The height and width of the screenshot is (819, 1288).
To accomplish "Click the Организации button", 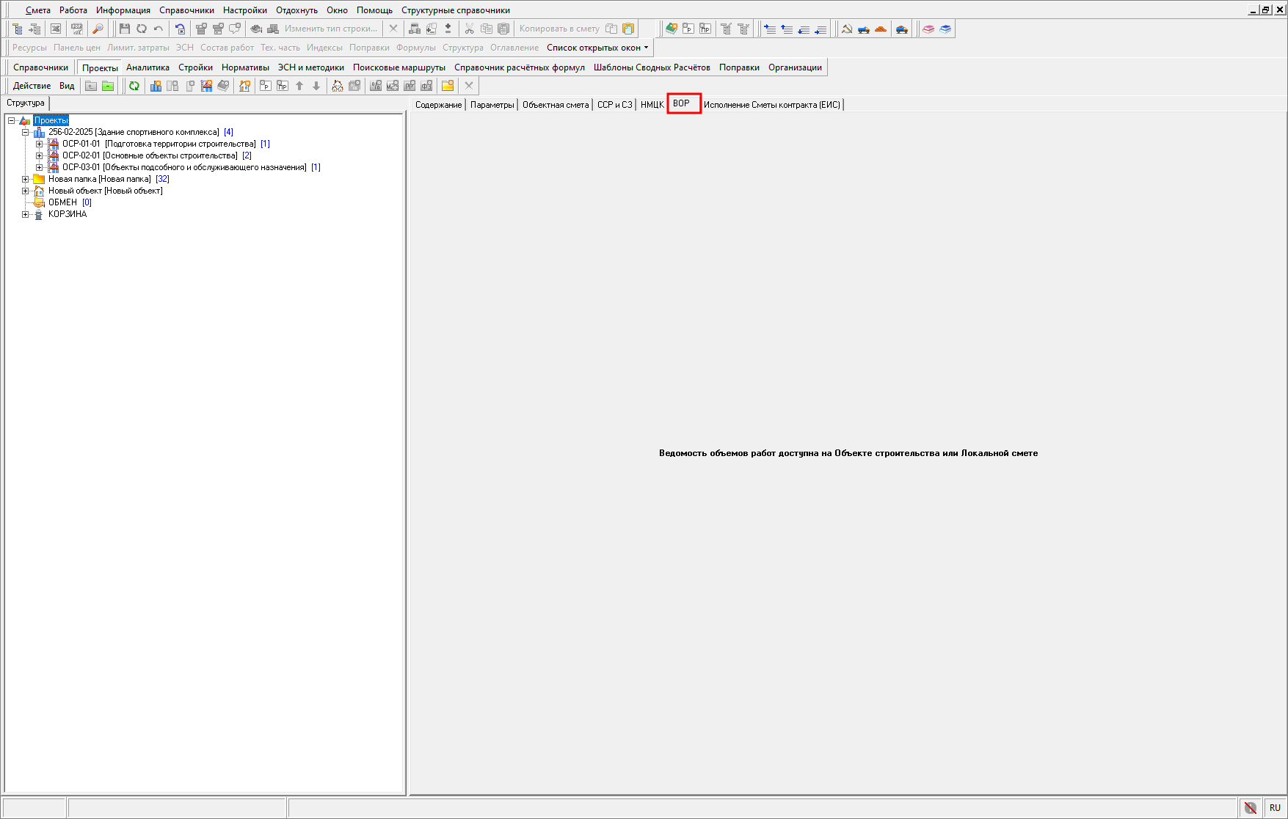I will point(795,67).
